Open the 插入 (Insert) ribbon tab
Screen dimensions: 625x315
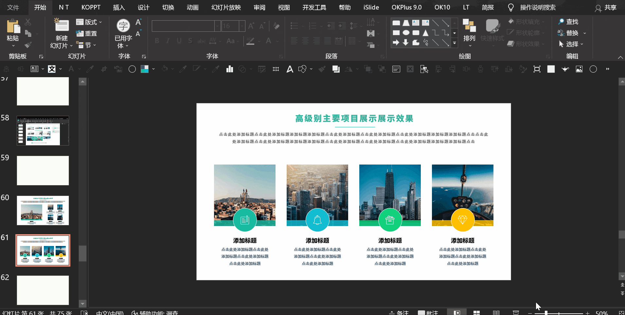coord(119,7)
